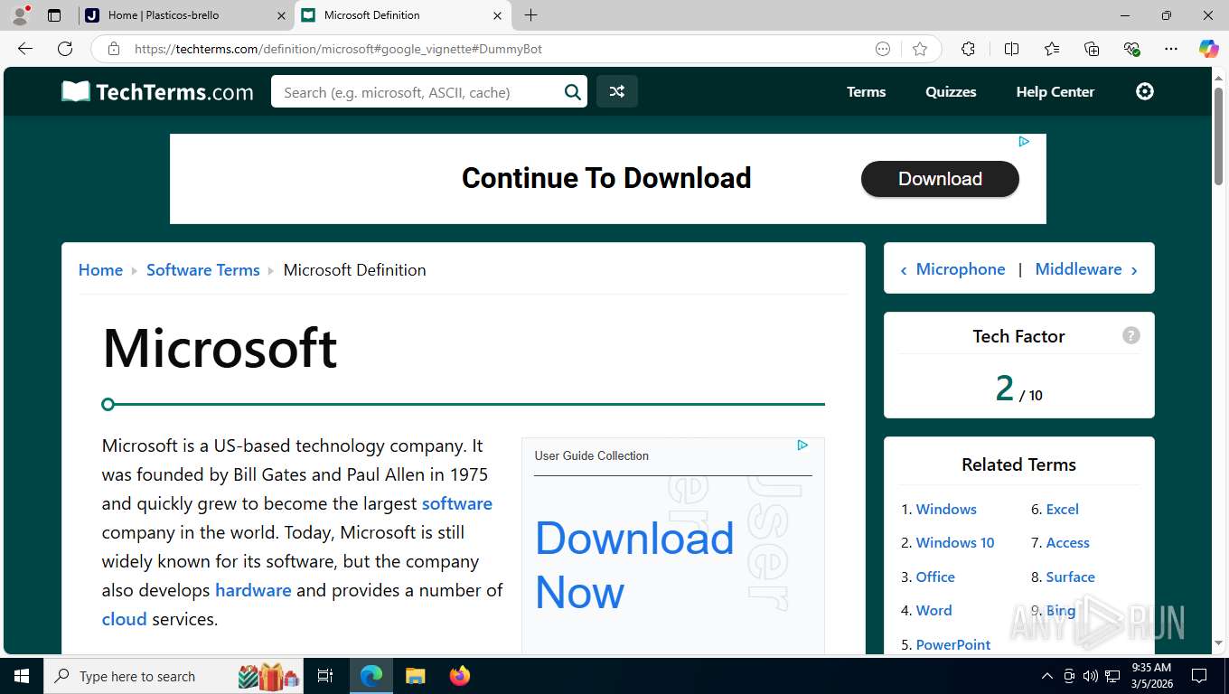The width and height of the screenshot is (1229, 694).
Task: Open a new browser tab
Action: point(530,15)
